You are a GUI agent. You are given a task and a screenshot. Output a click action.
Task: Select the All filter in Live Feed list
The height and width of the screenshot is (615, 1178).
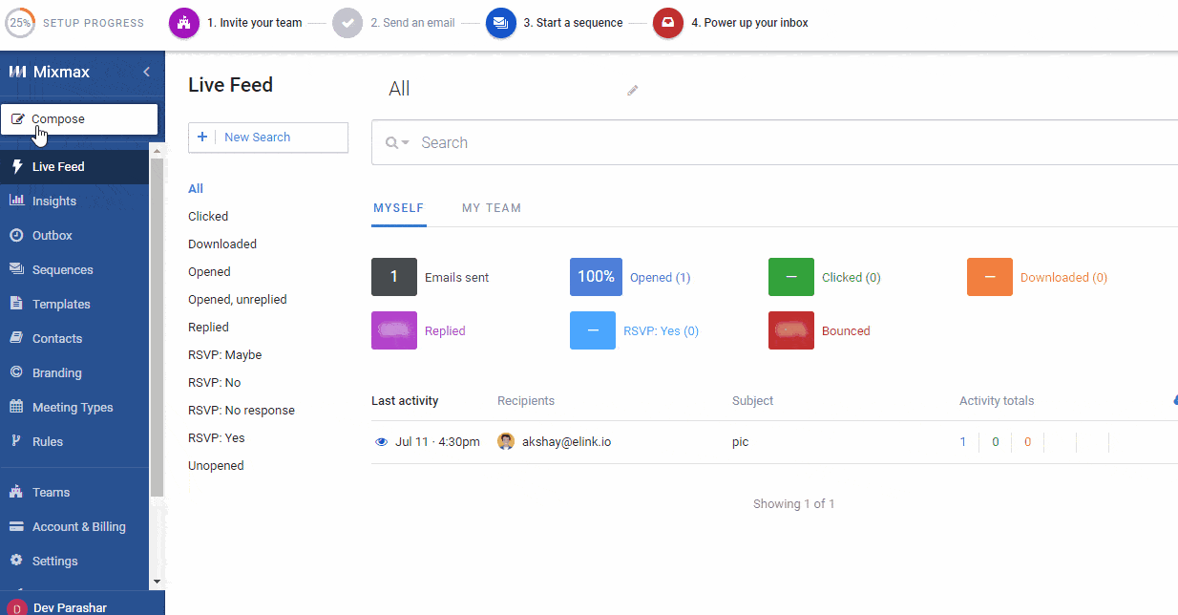(x=196, y=189)
